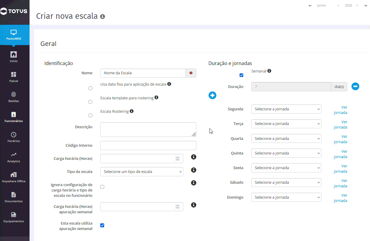Open Segunda jornada dropdown
This screenshot has width=370, height=241.
click(x=286, y=109)
